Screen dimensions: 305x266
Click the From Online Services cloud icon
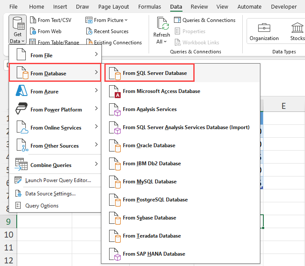22,127
